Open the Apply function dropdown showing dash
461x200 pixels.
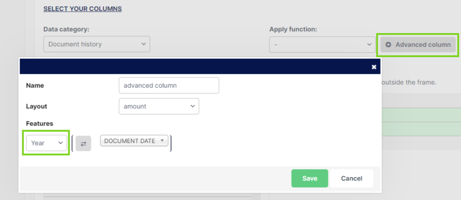[322, 44]
